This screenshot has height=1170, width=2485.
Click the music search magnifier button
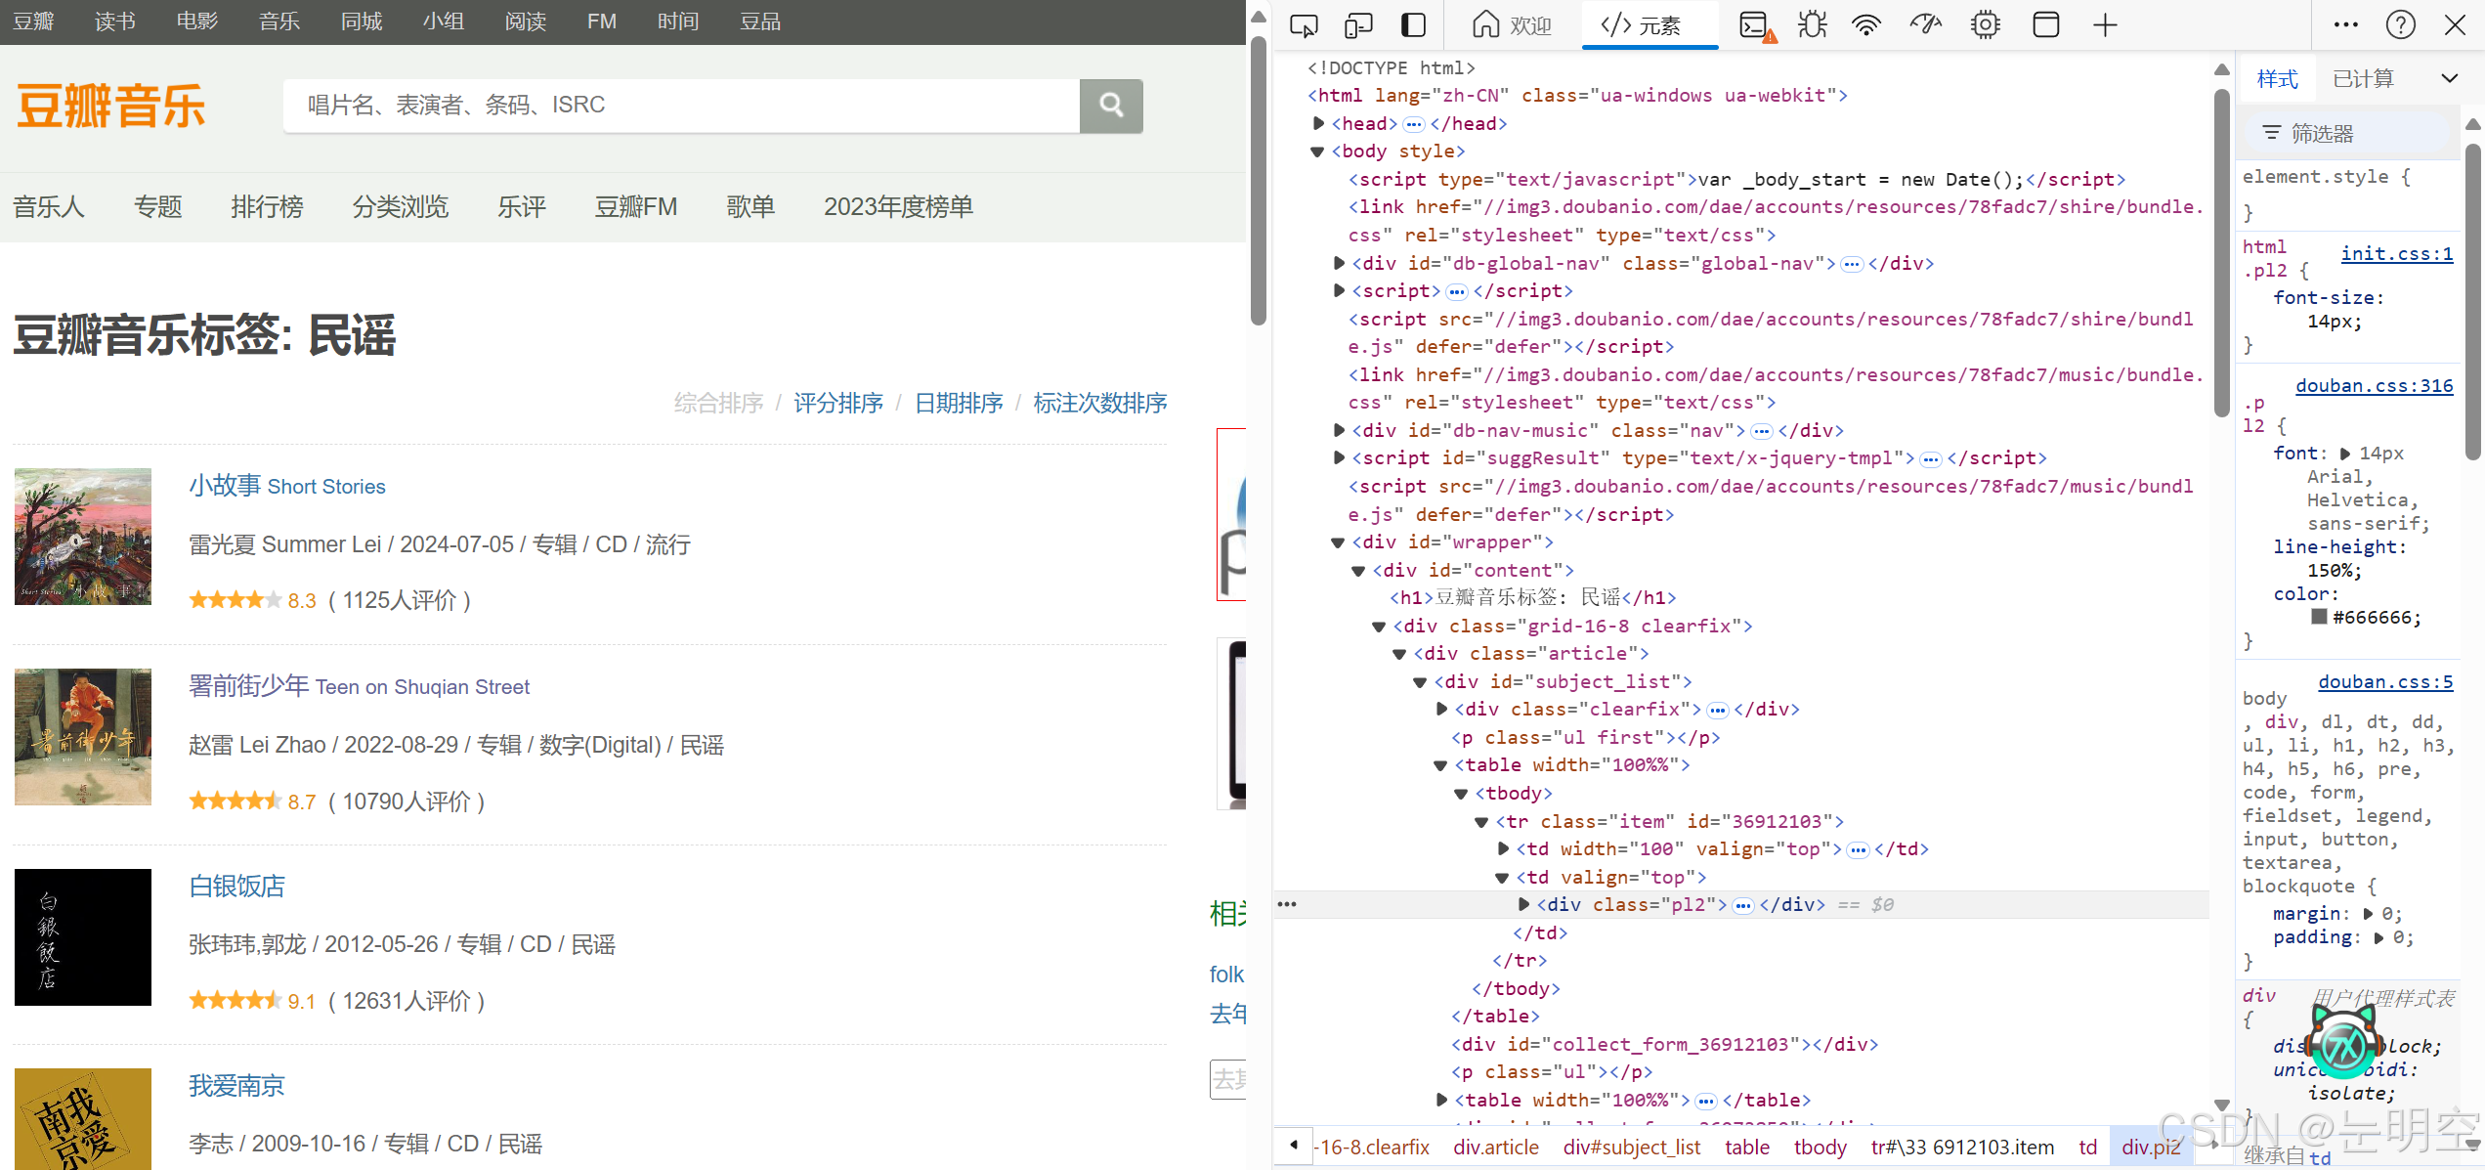pos(1111,105)
